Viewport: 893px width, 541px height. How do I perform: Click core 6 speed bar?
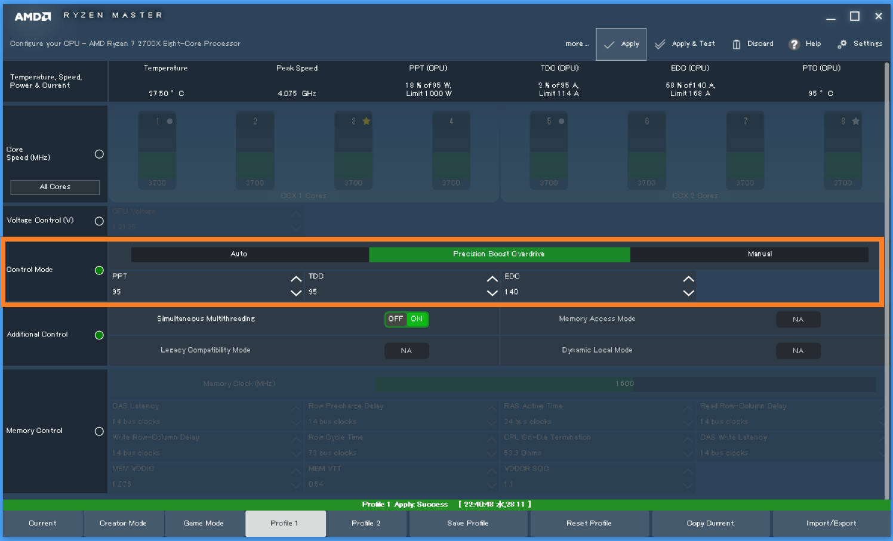[x=646, y=150]
